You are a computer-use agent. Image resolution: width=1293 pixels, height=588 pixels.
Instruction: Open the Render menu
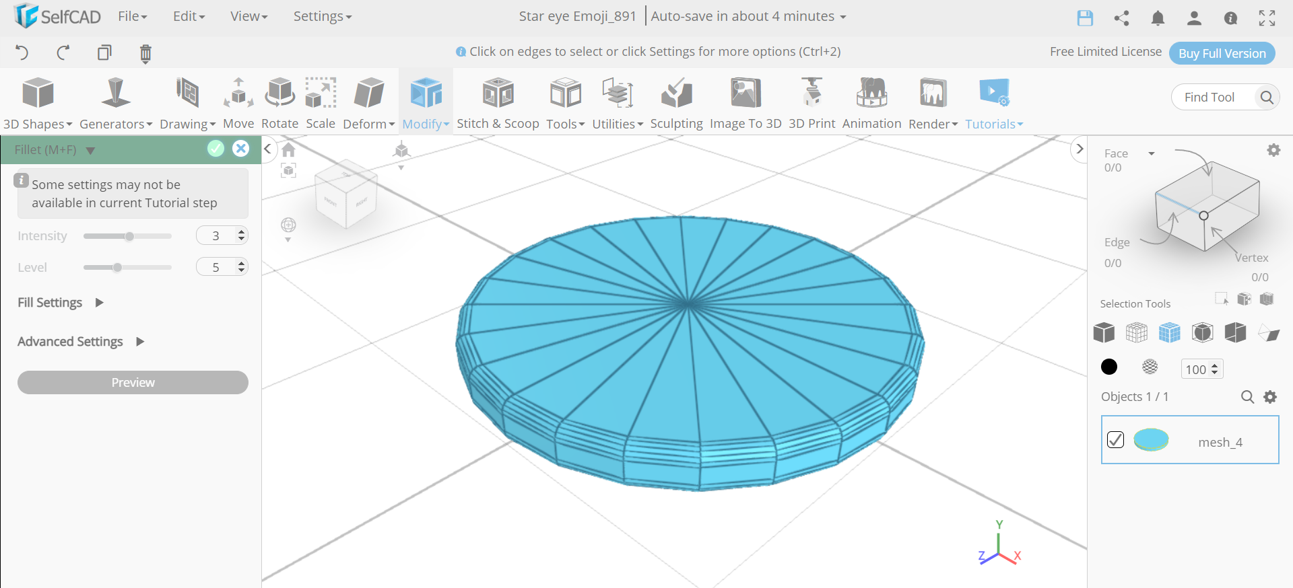point(933,103)
